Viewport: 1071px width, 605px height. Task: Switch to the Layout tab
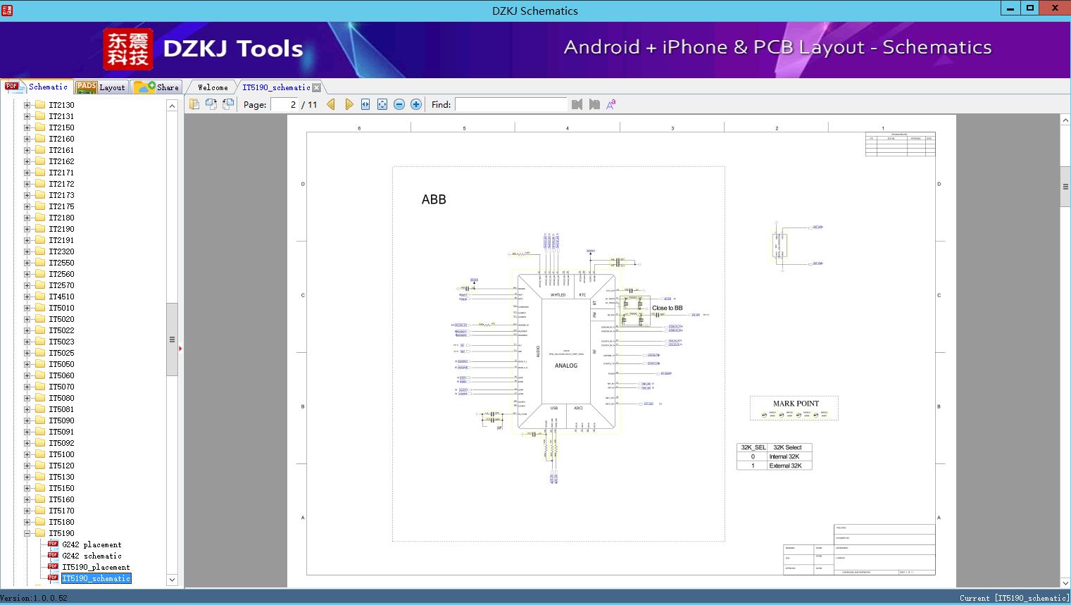tap(101, 87)
